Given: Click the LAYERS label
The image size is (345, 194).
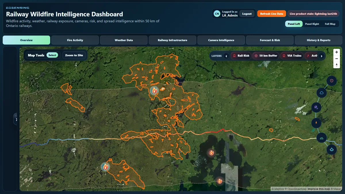Looking at the screenshot, I should coord(216,56).
